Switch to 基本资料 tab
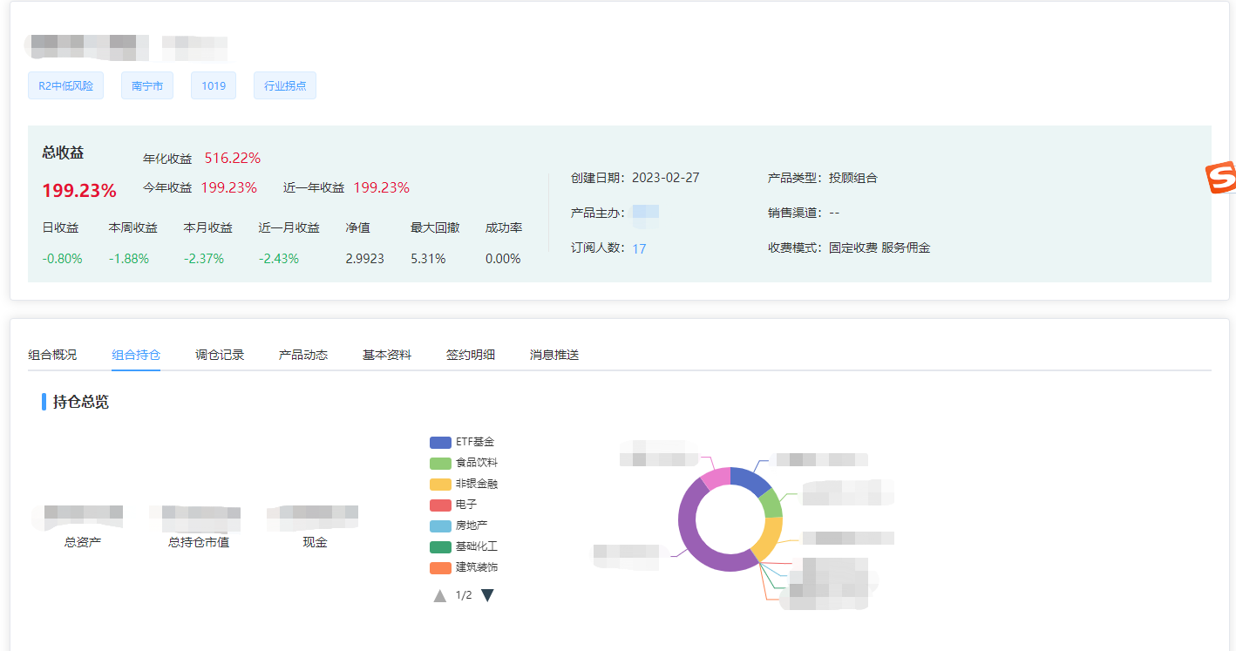 pyautogui.click(x=387, y=355)
